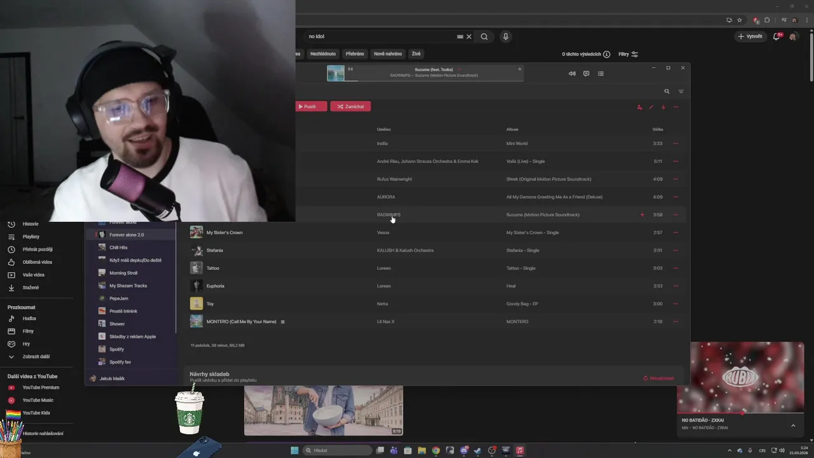Select the Nově nahráno filter chip
Screen dimensions: 814x458
[x=388, y=54]
